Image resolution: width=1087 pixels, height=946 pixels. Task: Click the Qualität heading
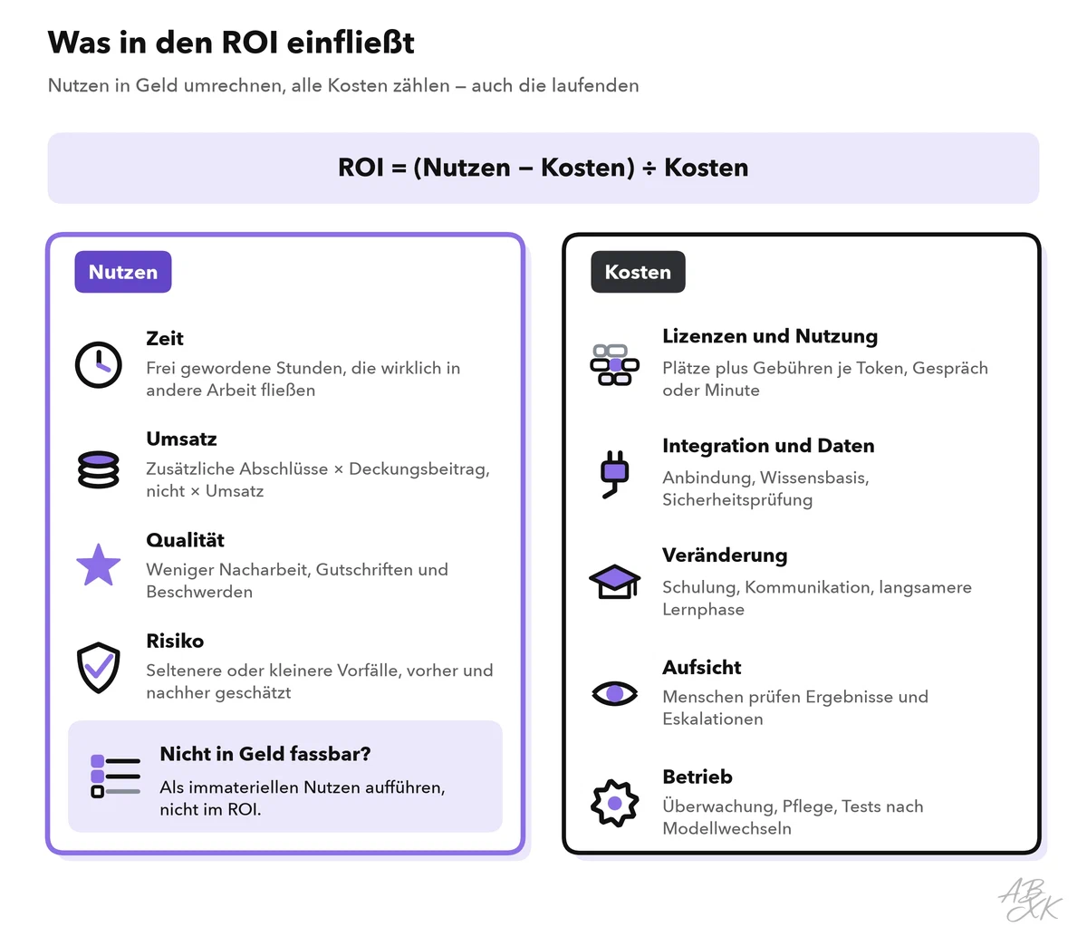185,540
